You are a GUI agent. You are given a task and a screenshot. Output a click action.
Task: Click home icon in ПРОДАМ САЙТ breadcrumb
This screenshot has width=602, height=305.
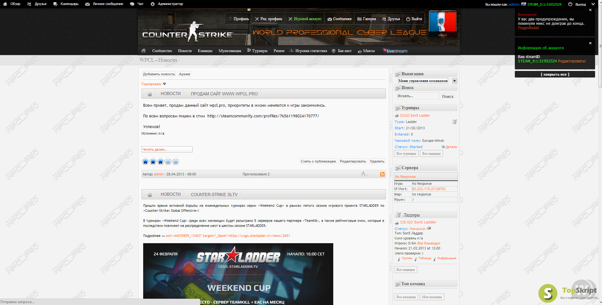[150, 94]
